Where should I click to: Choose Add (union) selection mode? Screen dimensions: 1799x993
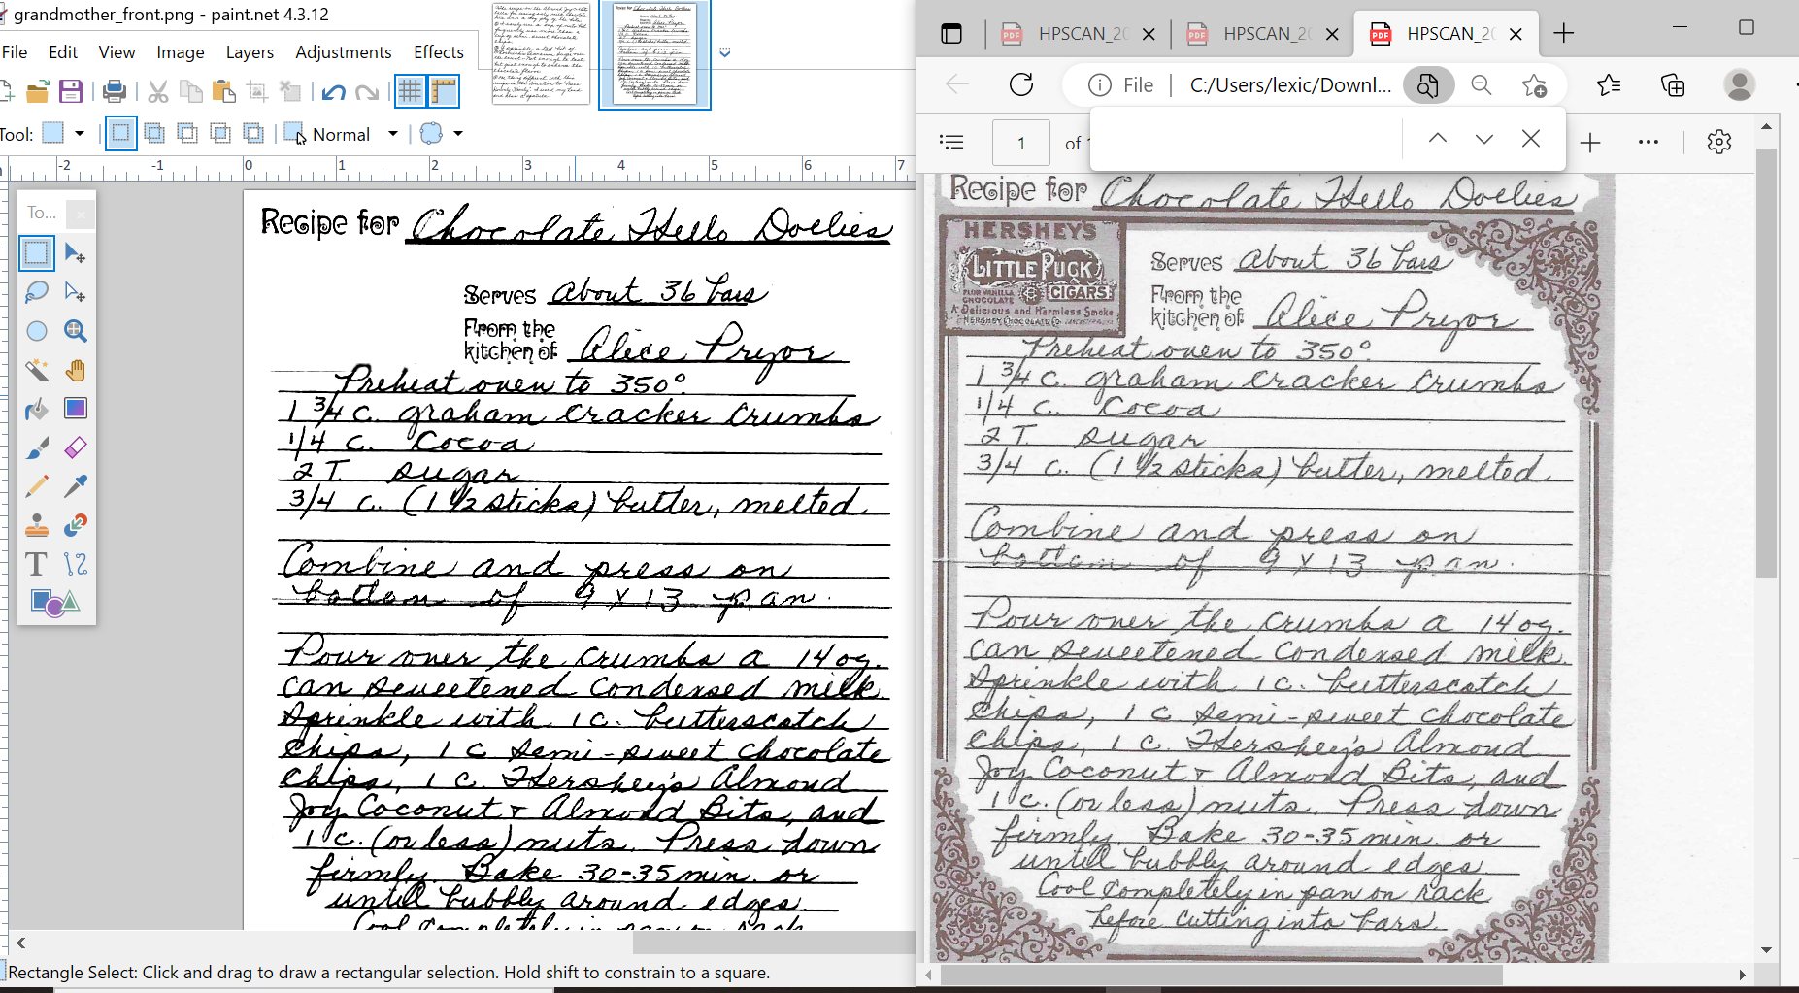click(x=153, y=134)
